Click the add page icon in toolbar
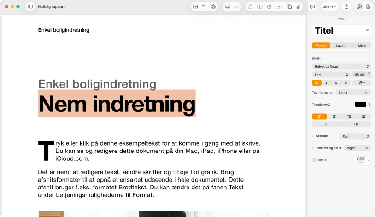The width and height of the screenshot is (375, 217). (196, 7)
